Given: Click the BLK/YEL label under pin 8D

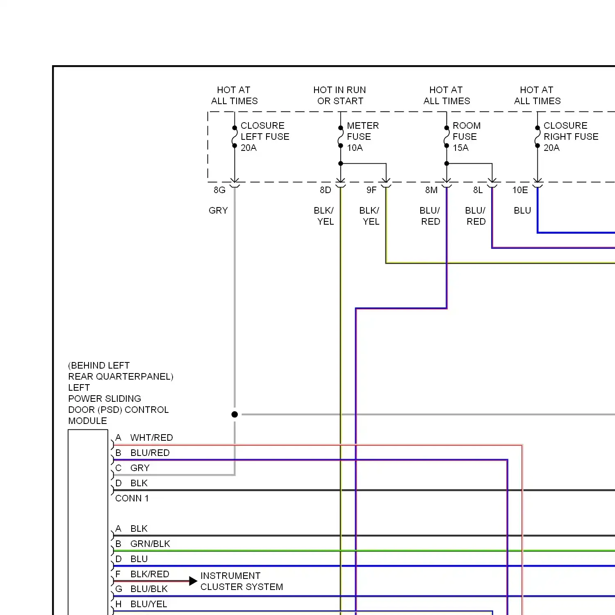Looking at the screenshot, I should [324, 216].
